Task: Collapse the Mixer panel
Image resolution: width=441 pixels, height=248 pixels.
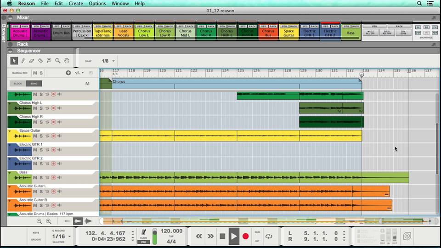Action: [11, 17]
